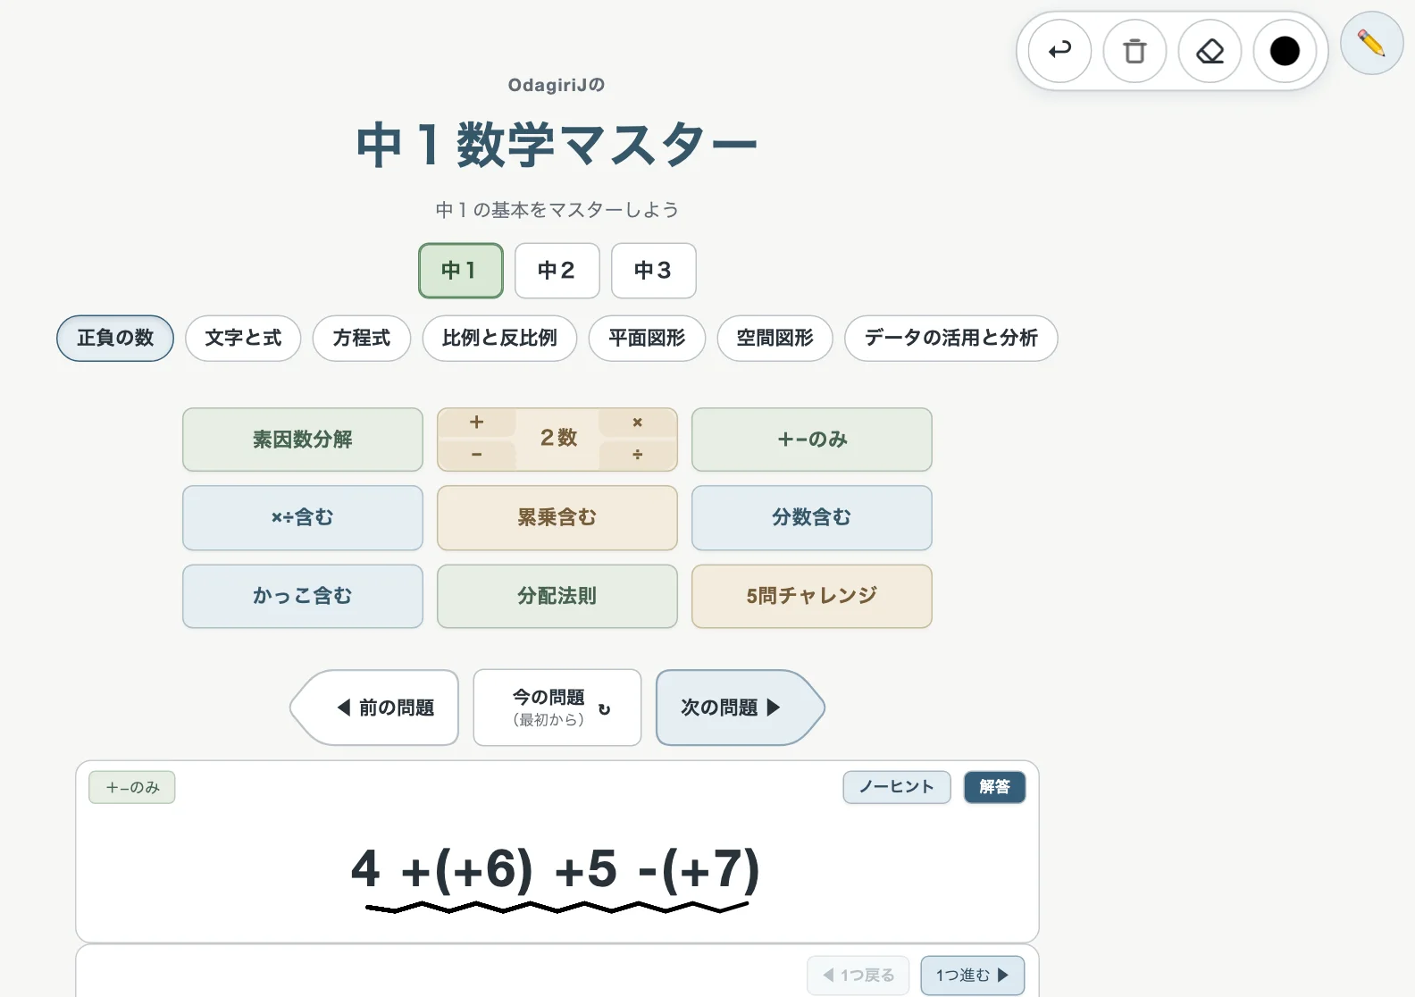Image resolution: width=1415 pixels, height=997 pixels.
Task: Pick the multiplication sign in the 2数 card
Action: [x=638, y=423]
